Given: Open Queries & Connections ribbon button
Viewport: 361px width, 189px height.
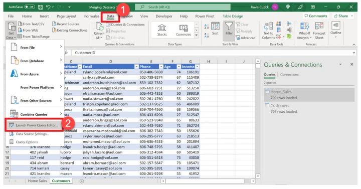Looking at the screenshot, I should tap(125, 25).
